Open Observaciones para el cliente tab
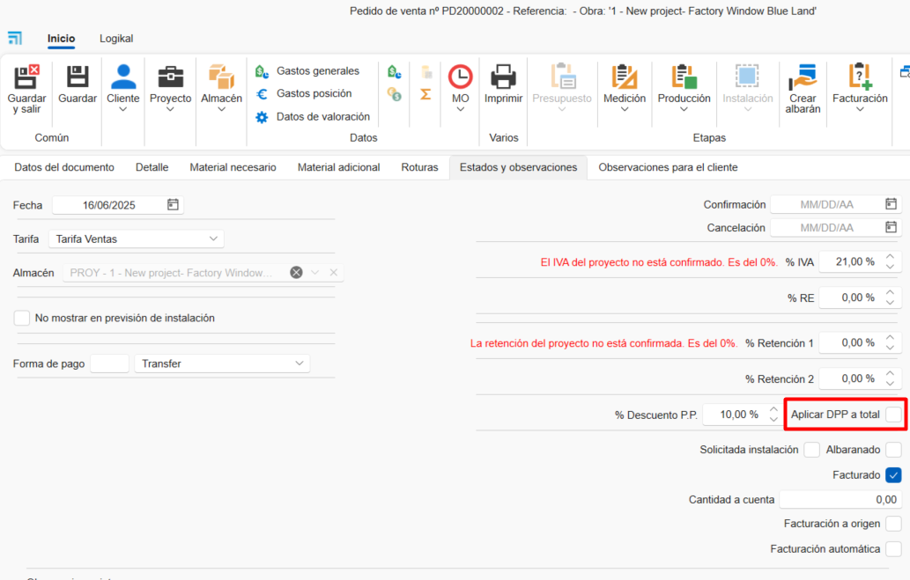The image size is (910, 580). pos(668,167)
